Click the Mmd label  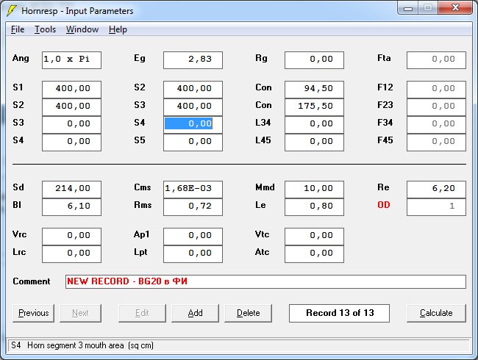coord(265,187)
